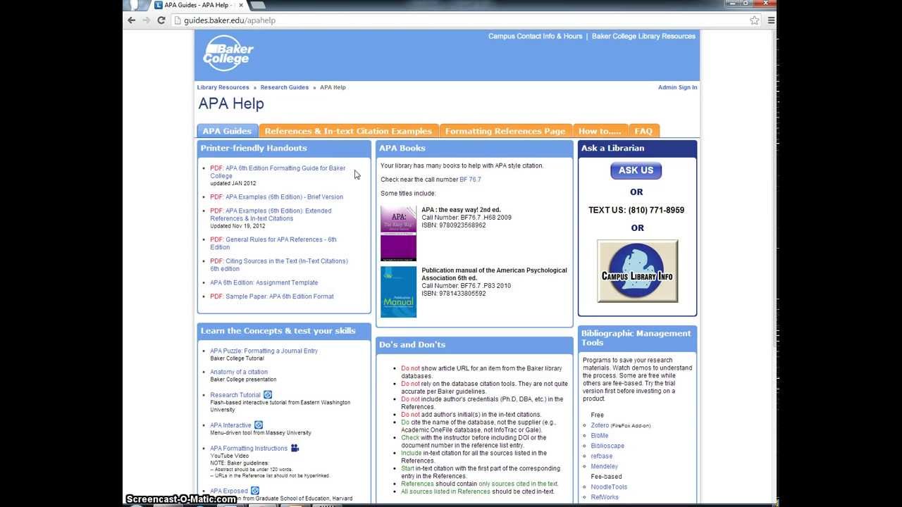The height and width of the screenshot is (507, 902).
Task: Open the Zotero link
Action: 600,425
